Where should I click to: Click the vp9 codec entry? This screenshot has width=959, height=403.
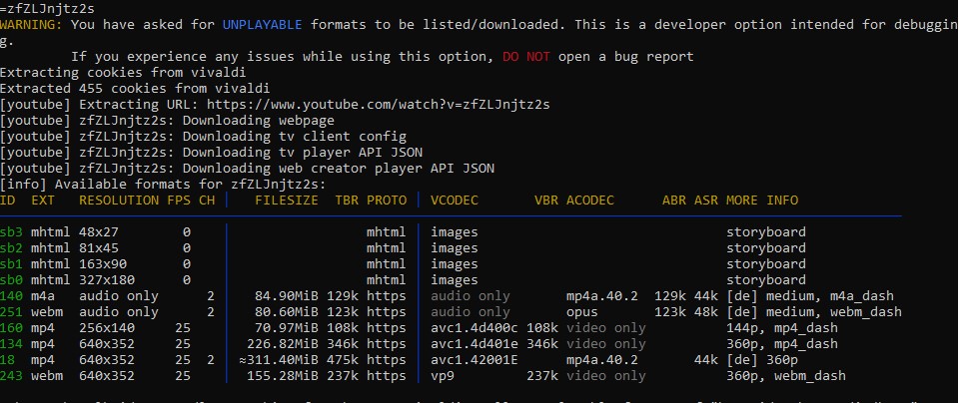[443, 375]
